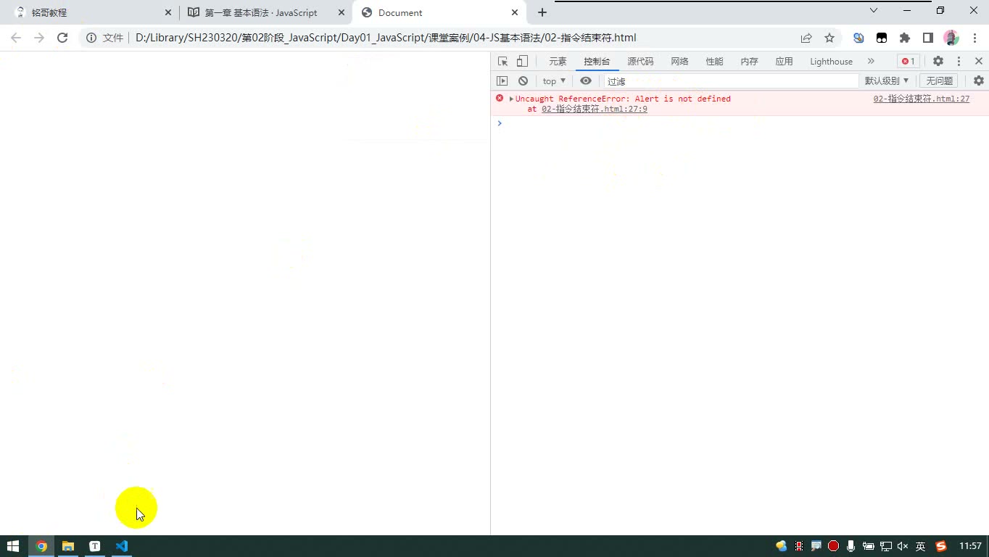Switch to the 元素 panel tab
Screen dimensions: 989x557
[558, 62]
